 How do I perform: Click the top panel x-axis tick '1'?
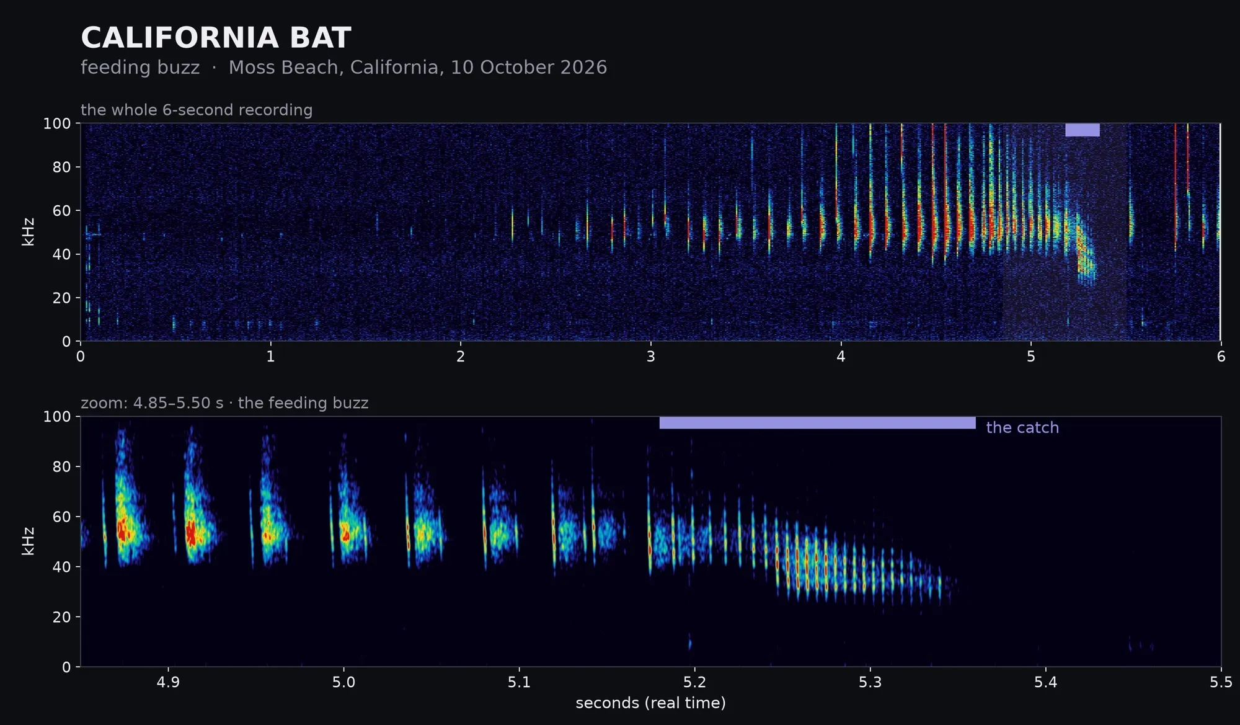pos(270,357)
